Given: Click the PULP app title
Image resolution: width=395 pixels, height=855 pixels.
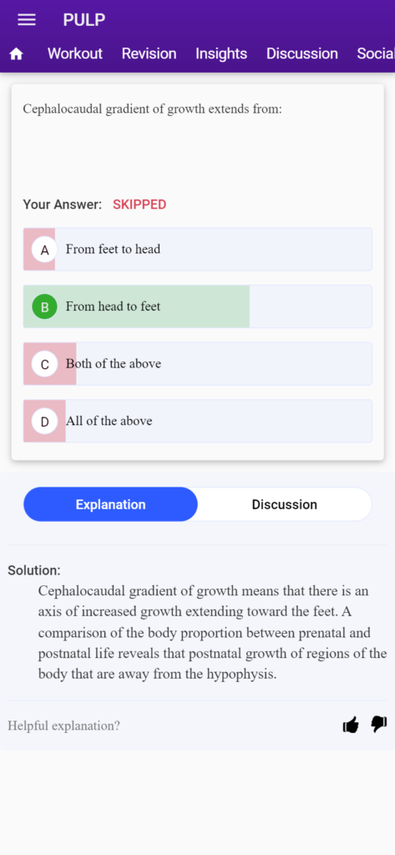Looking at the screenshot, I should point(84,20).
